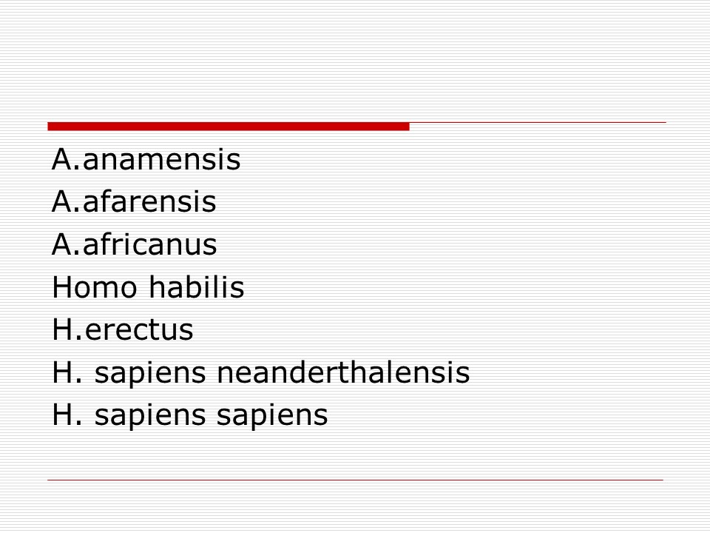Click the word neanderthalensis

pos(343,373)
